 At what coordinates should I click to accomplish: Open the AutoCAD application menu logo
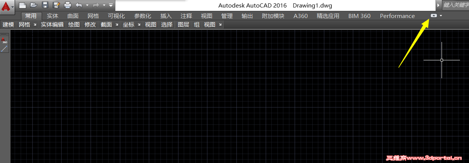tap(7, 6)
